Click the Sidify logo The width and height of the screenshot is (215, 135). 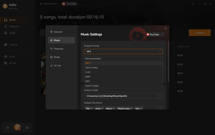[x=5, y=6]
